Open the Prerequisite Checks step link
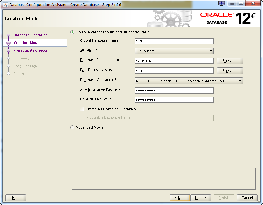 (x=31, y=50)
